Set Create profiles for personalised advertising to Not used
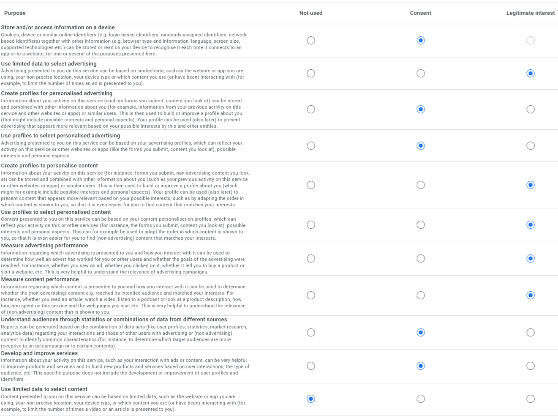This screenshot has width=558, height=418. coord(311,109)
